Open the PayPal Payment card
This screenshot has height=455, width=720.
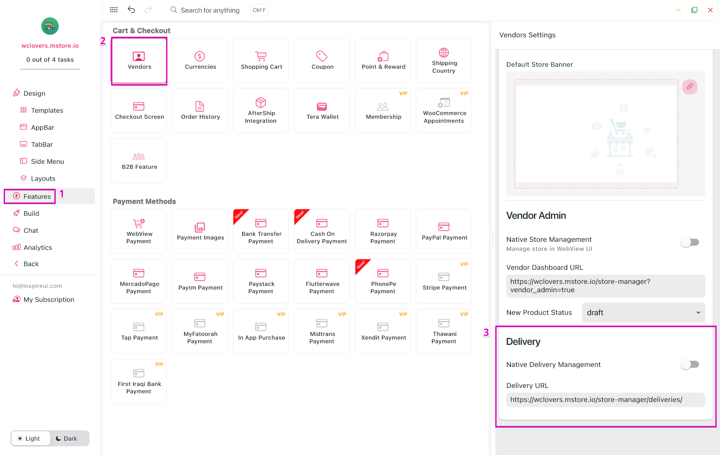click(444, 232)
